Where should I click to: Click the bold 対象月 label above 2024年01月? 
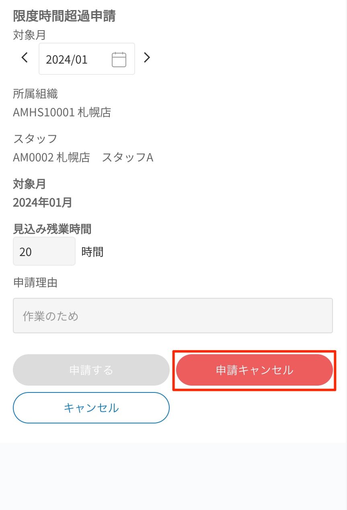coord(29,184)
